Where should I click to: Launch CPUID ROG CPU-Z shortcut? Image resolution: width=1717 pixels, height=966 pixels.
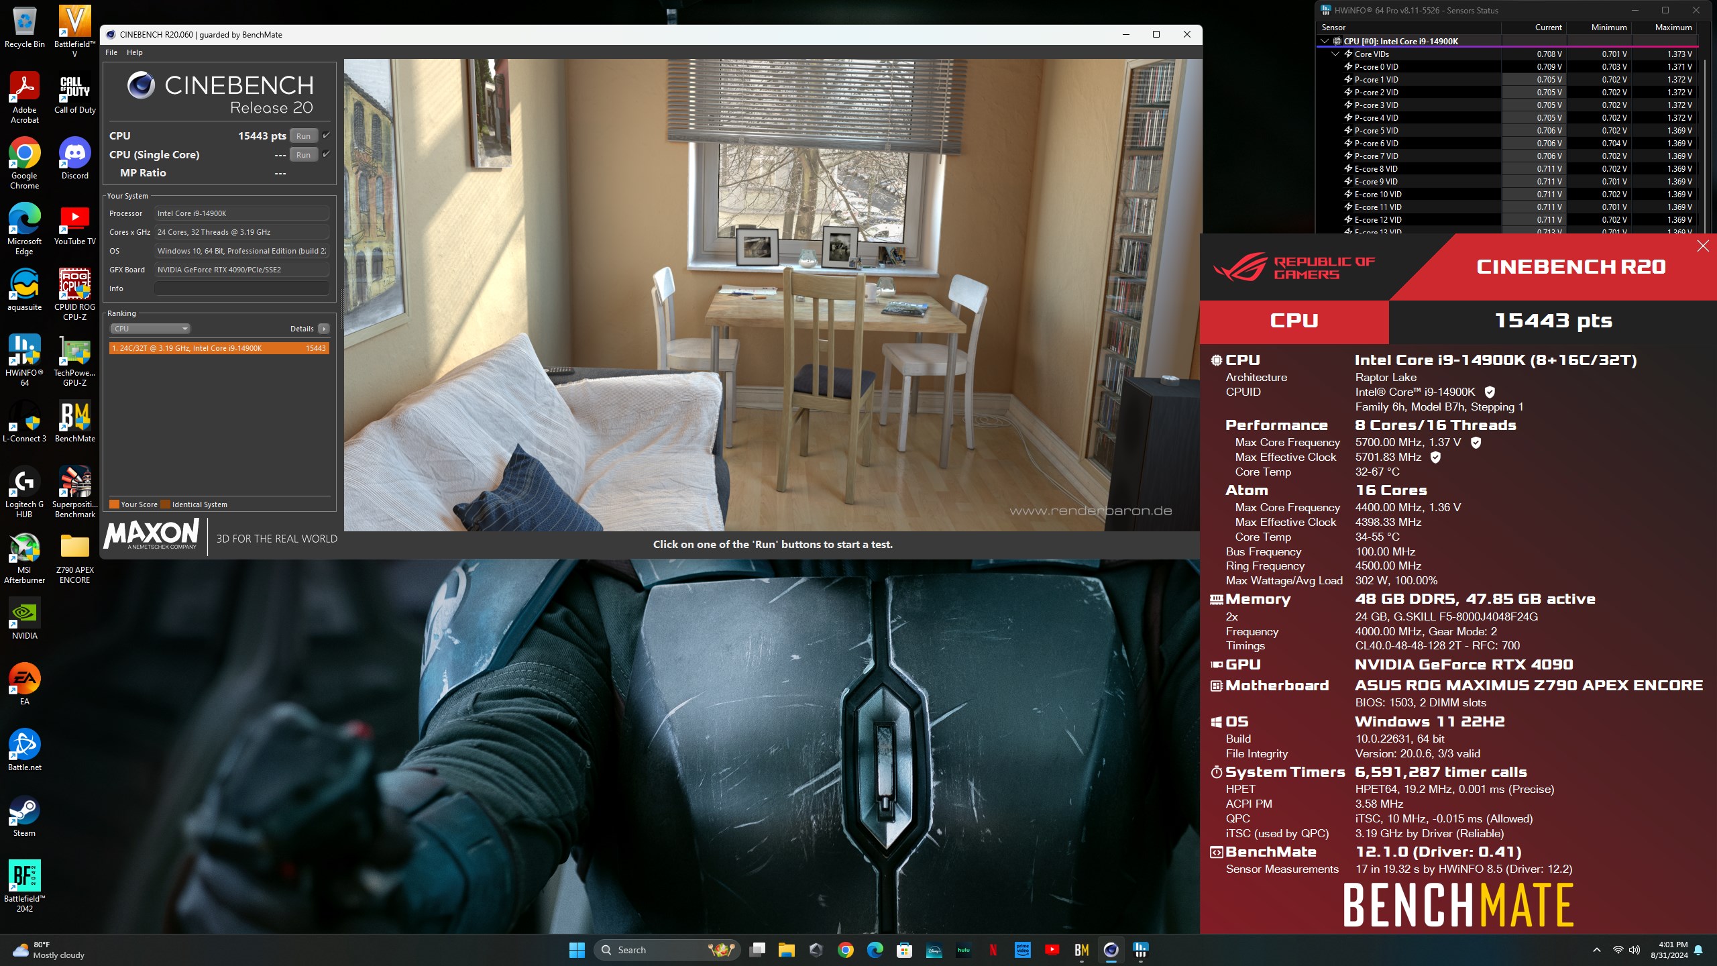click(x=74, y=294)
